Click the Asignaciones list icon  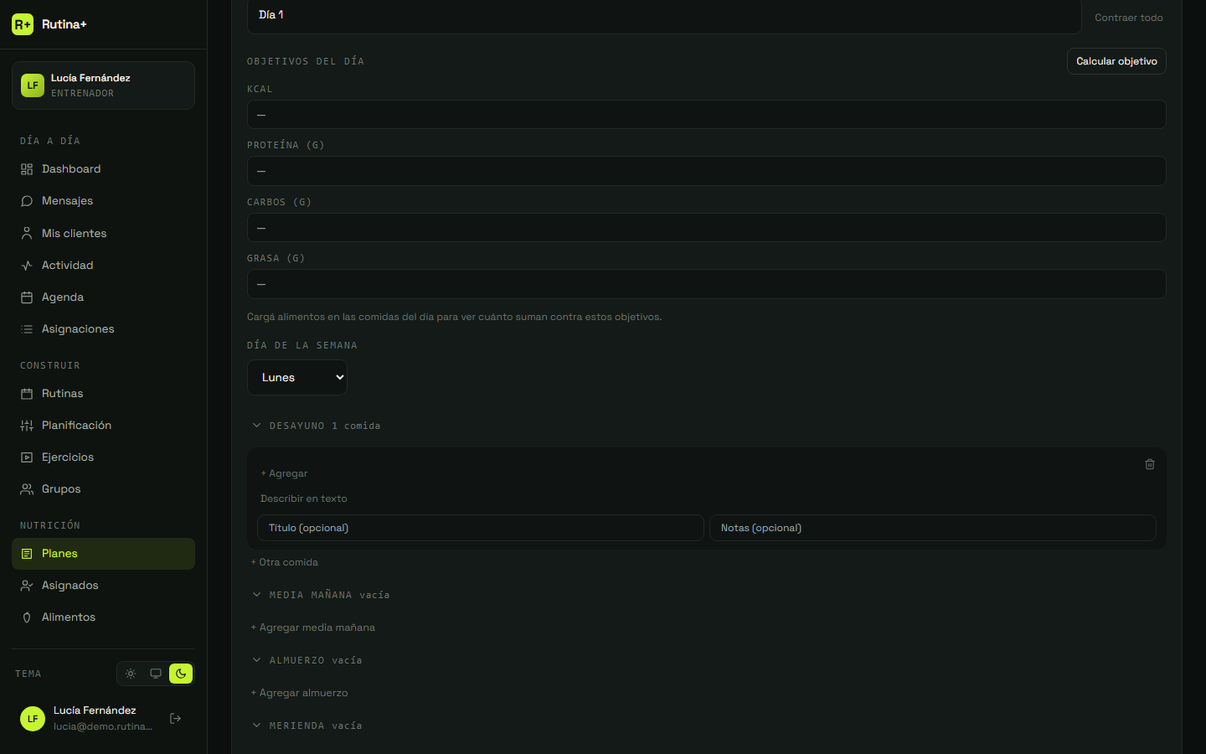[x=27, y=329]
